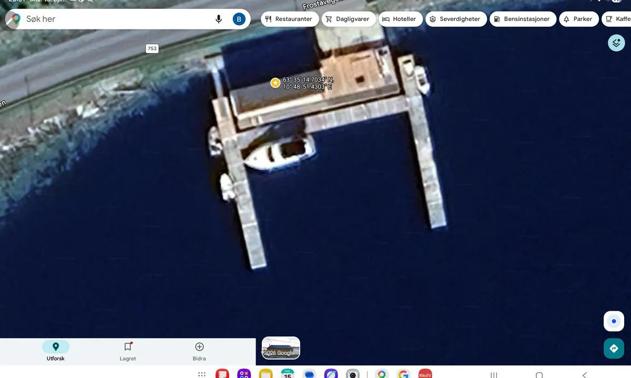Open the app drawer grid icon

[x=201, y=374]
